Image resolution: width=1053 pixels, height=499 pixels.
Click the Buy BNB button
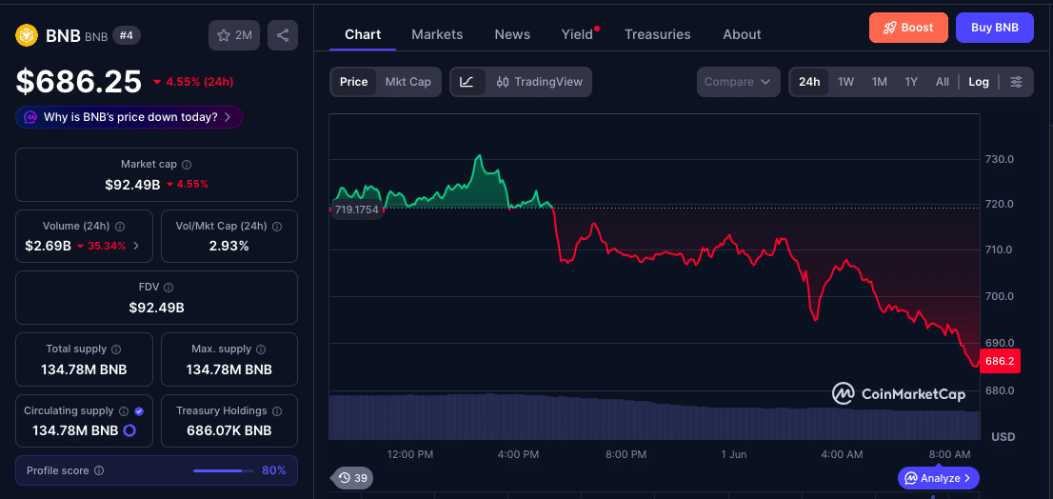(x=995, y=28)
